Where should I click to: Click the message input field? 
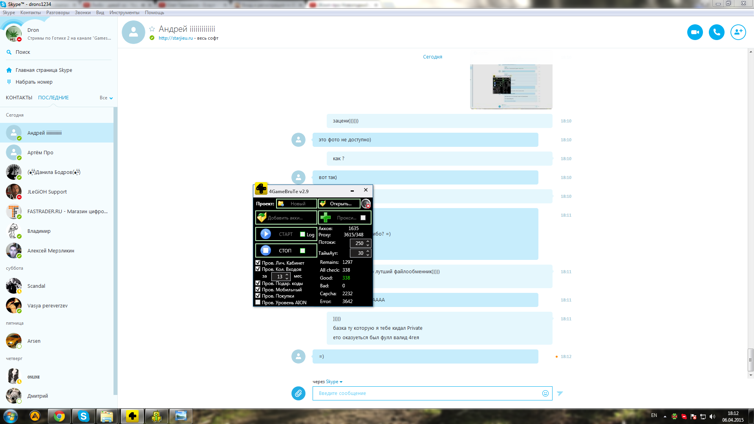[x=426, y=393]
